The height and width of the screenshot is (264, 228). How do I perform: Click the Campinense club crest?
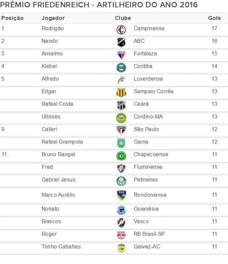[x=121, y=30]
